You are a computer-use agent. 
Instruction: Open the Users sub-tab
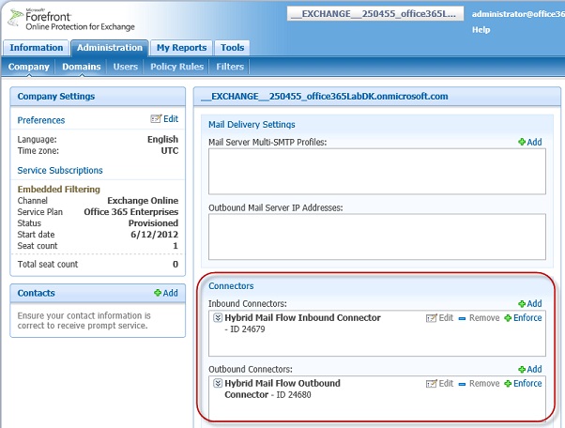[126, 67]
